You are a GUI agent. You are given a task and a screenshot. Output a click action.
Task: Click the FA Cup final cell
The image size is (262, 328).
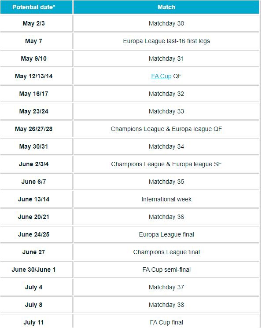[166, 321]
